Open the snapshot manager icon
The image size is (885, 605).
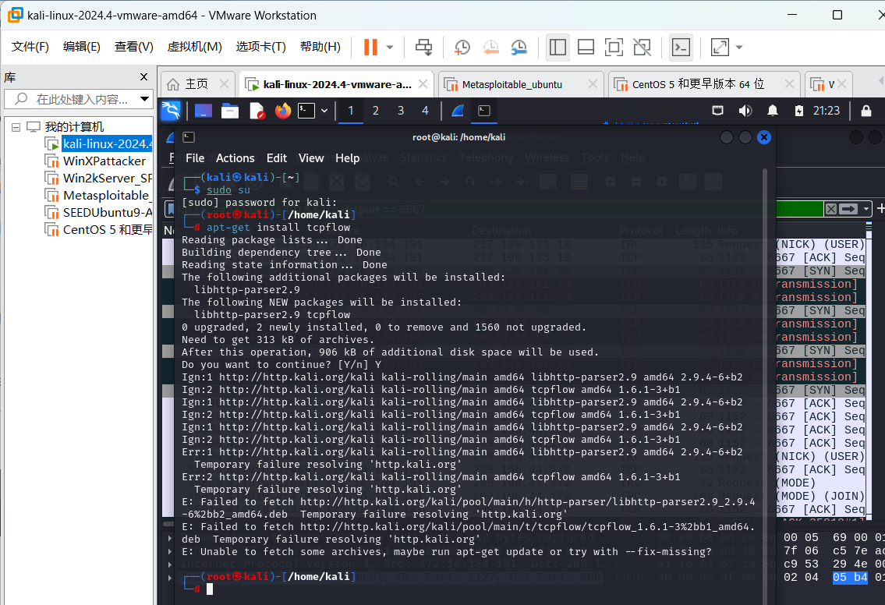[519, 48]
